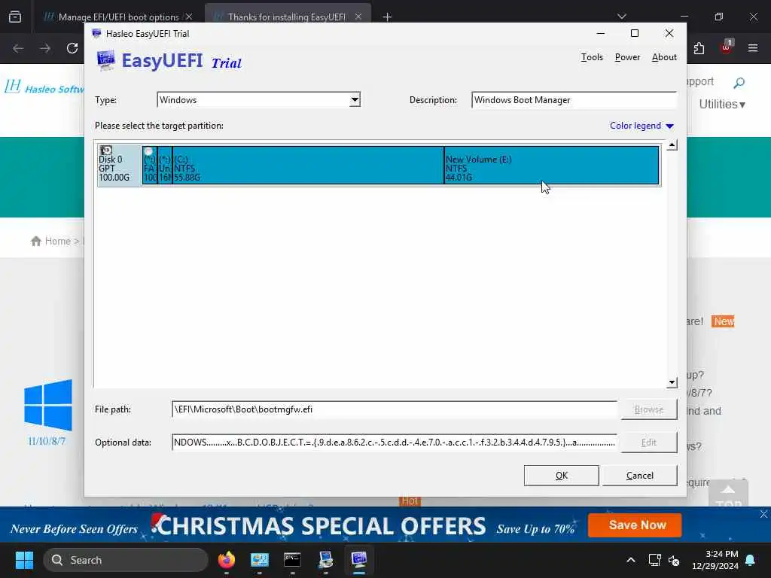The image size is (771, 578).
Task: Click the Save Now banner button
Action: tap(634, 525)
